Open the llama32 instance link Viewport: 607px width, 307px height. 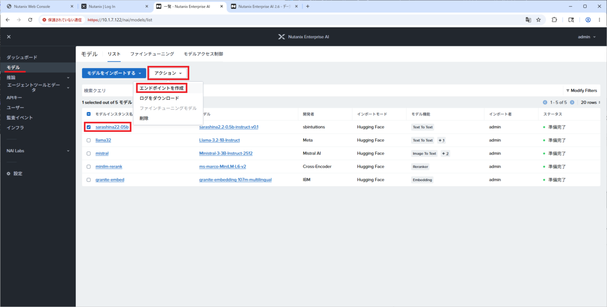click(103, 140)
